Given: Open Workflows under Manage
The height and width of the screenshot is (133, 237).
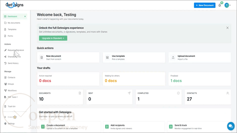Looking at the screenshot, I should pyautogui.click(x=12, y=91).
